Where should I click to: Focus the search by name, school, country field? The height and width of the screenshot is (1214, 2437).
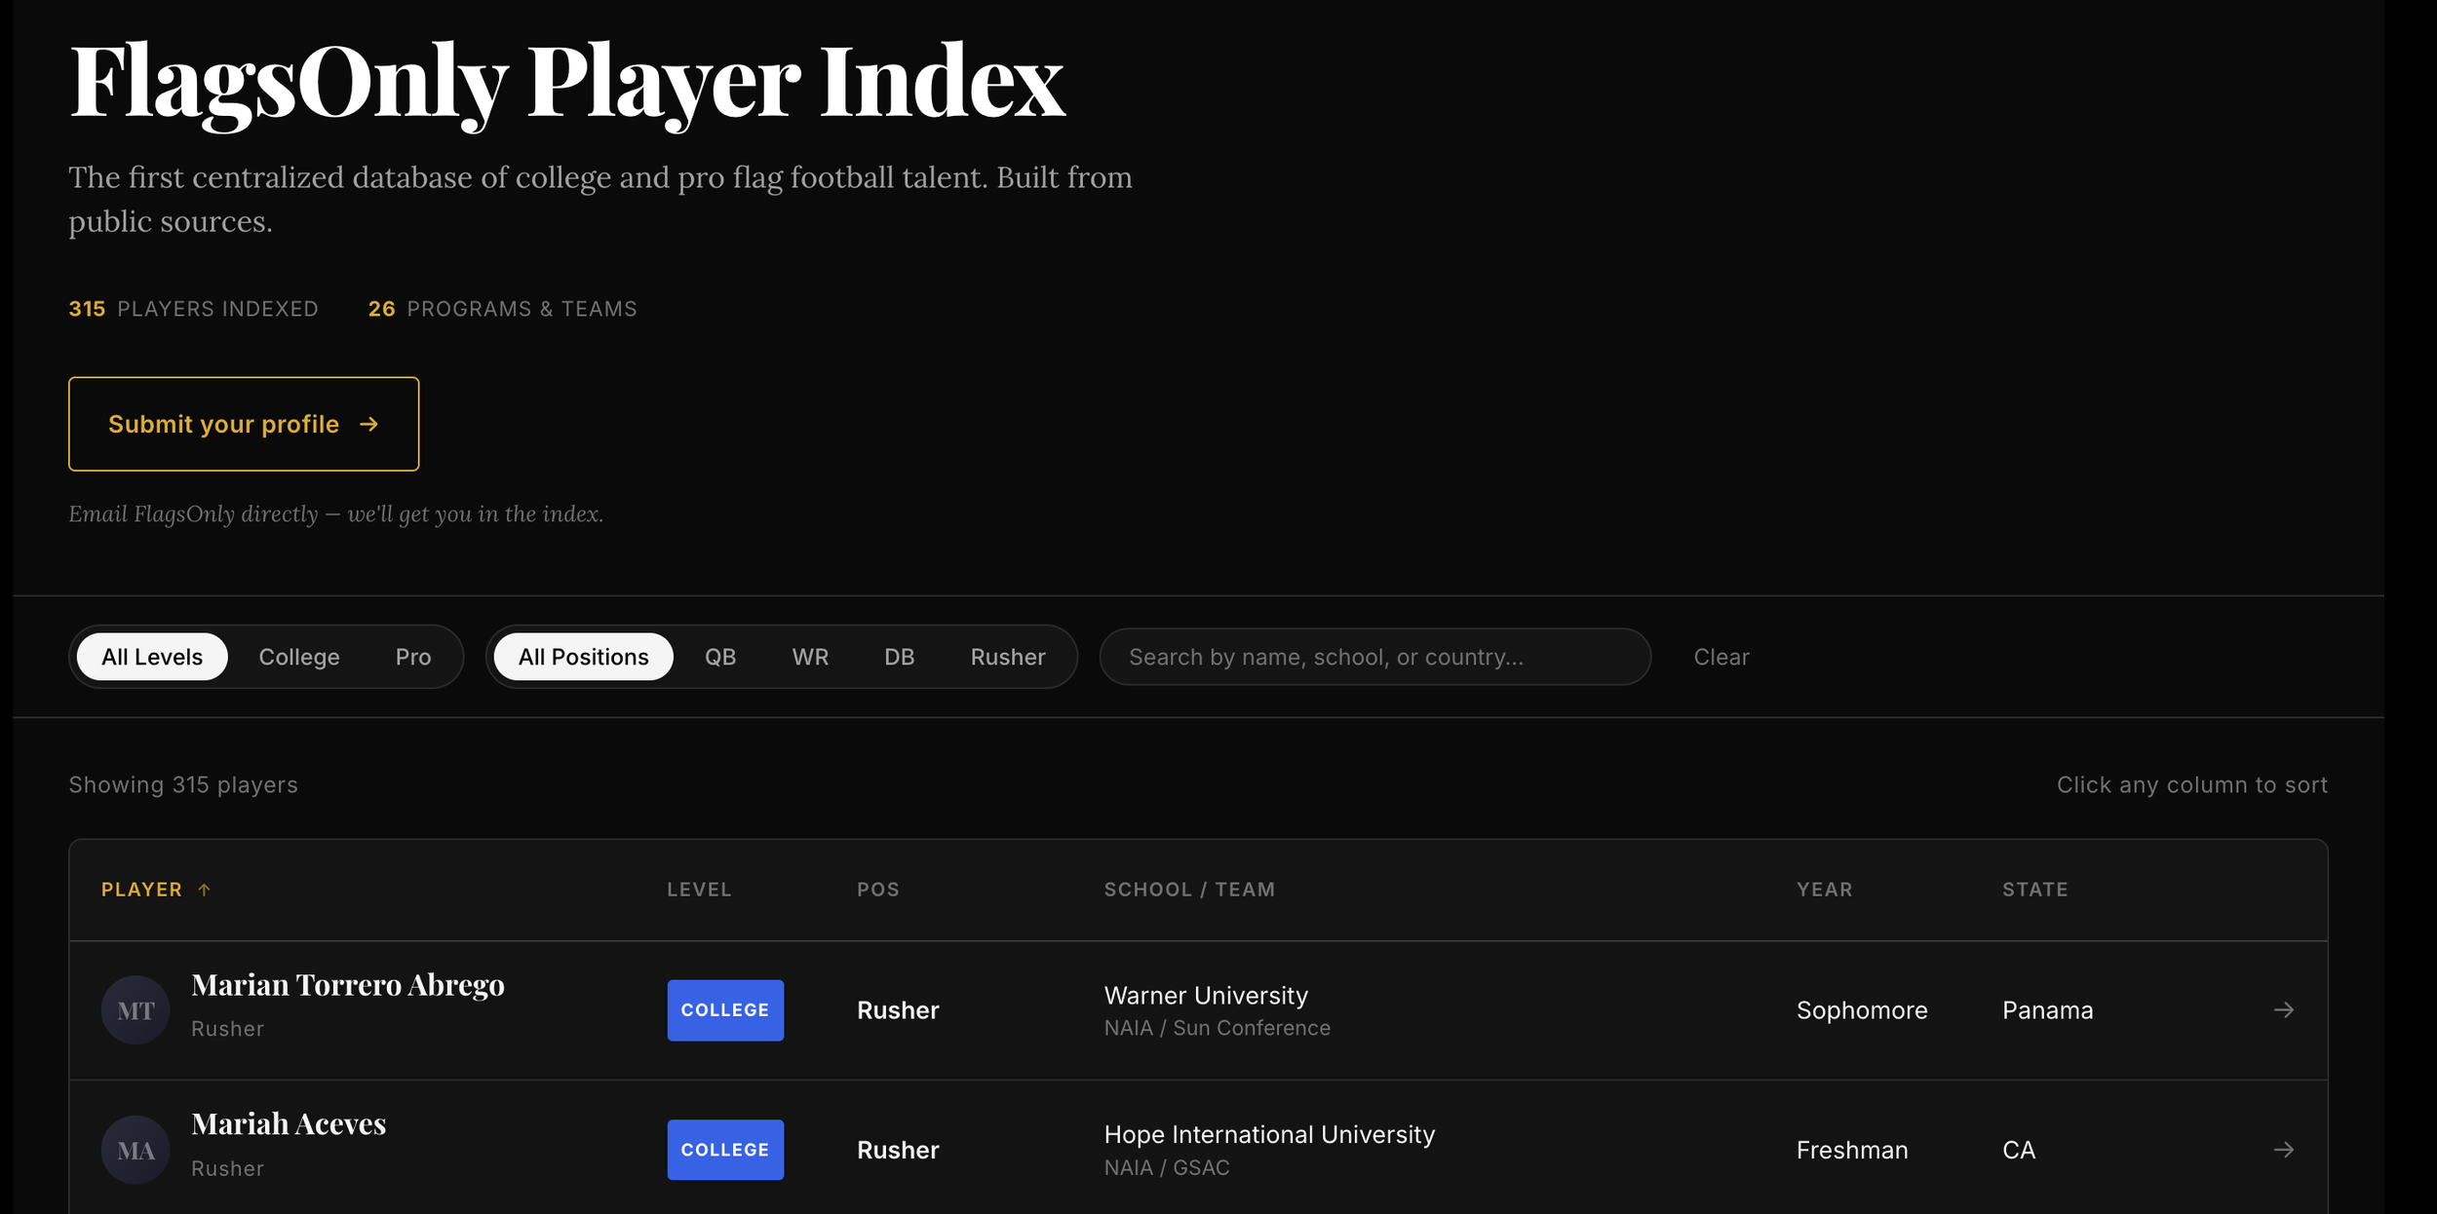click(x=1374, y=657)
